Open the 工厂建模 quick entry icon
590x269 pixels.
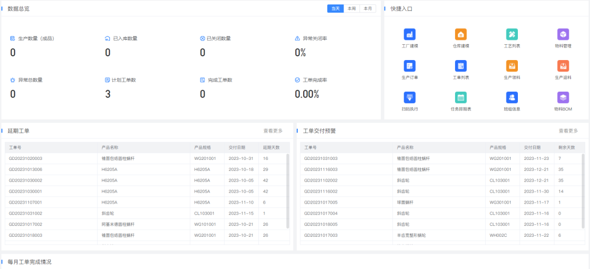pos(409,34)
